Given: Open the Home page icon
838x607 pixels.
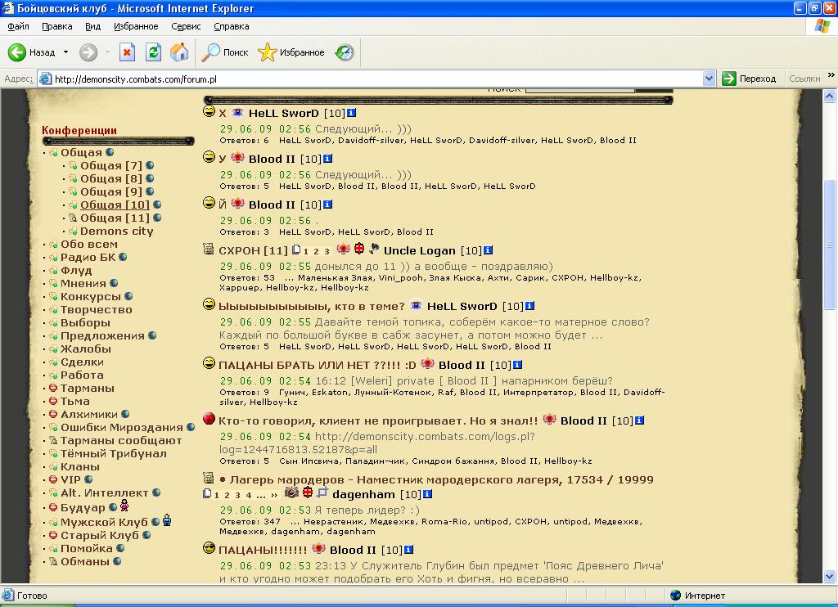Looking at the screenshot, I should [179, 52].
